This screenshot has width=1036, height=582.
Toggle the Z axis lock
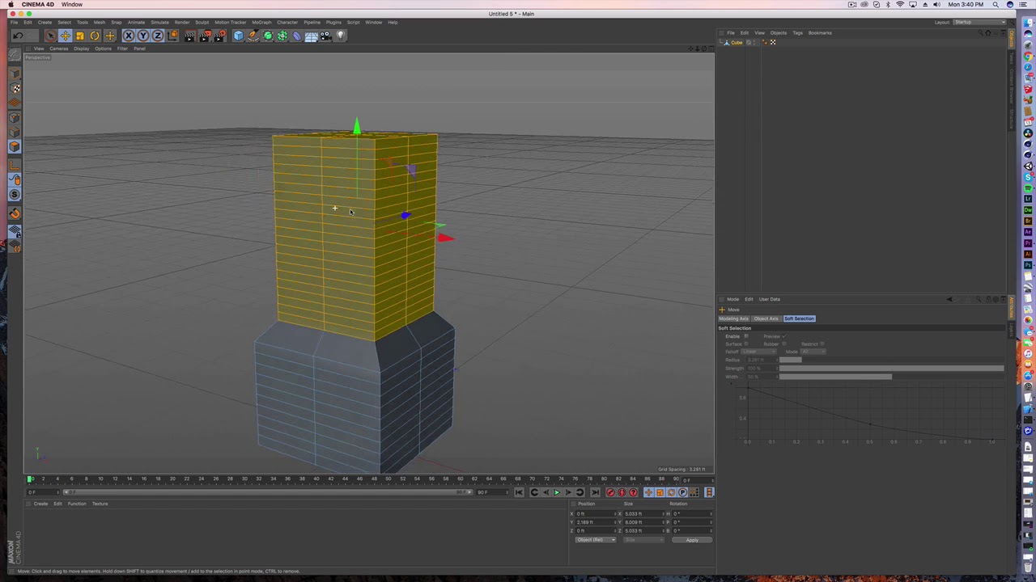click(157, 36)
